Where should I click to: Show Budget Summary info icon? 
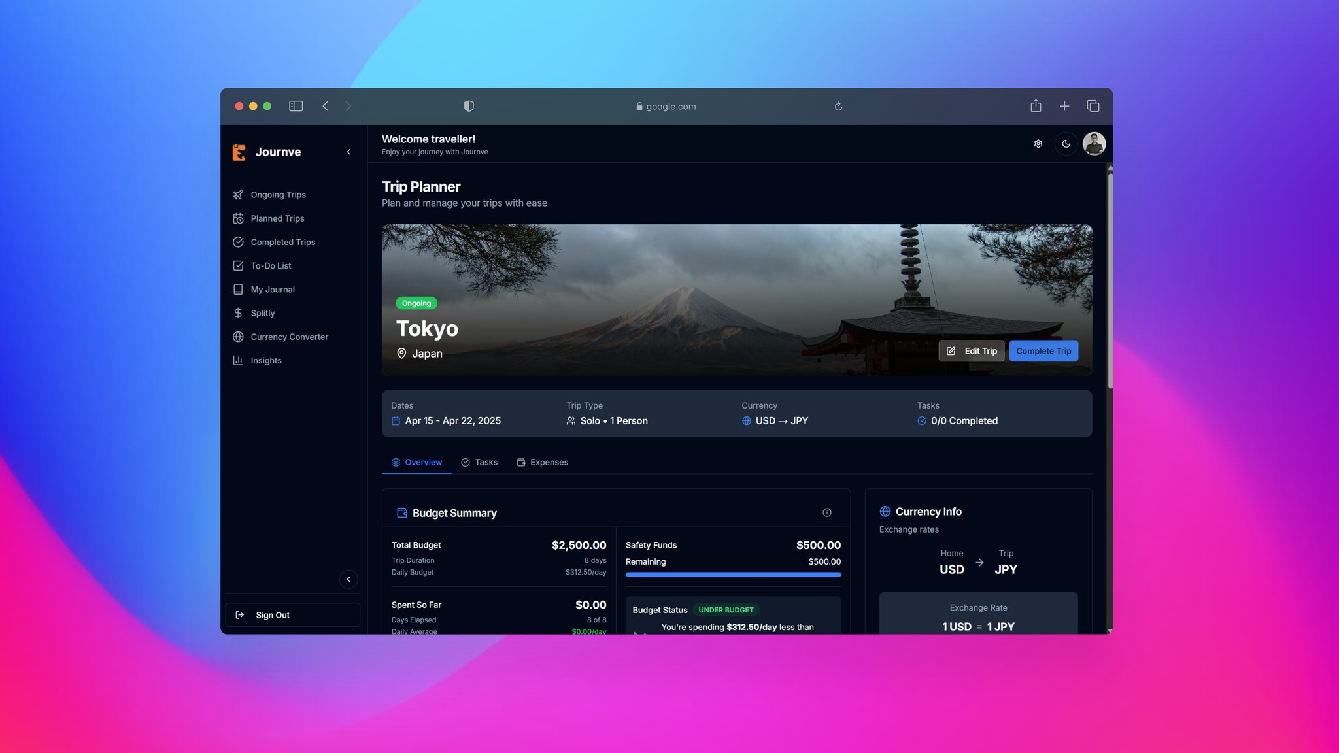pyautogui.click(x=826, y=512)
